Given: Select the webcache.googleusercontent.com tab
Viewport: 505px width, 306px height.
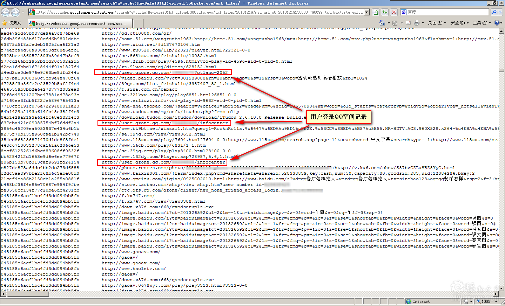Looking at the screenshot, I should point(80,23).
